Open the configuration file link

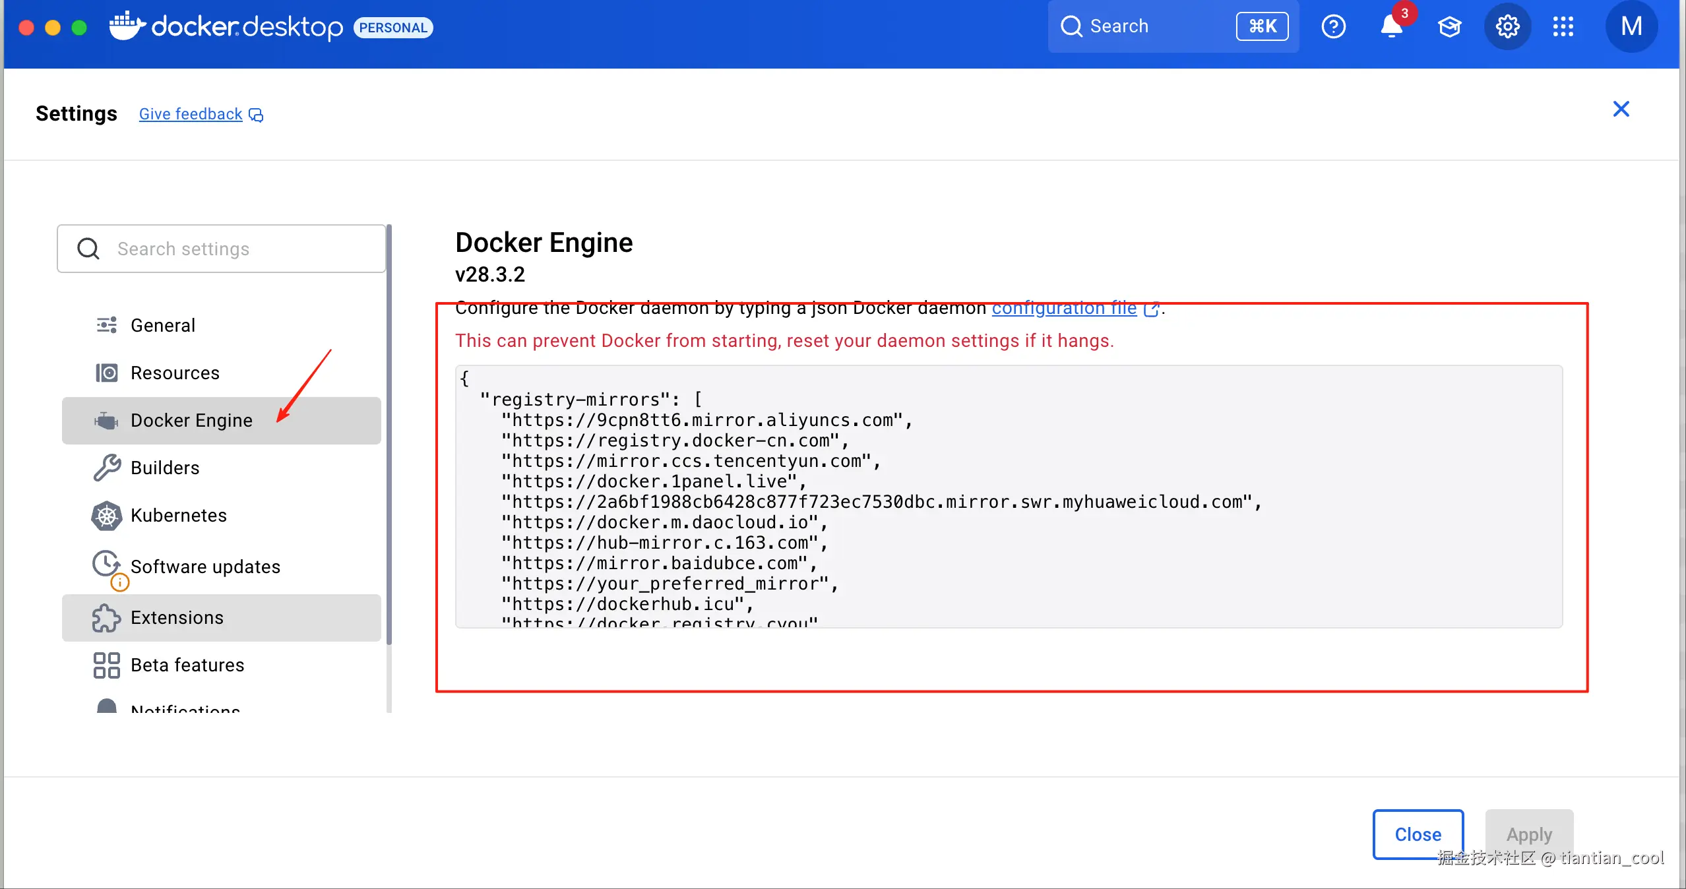[x=1063, y=309]
